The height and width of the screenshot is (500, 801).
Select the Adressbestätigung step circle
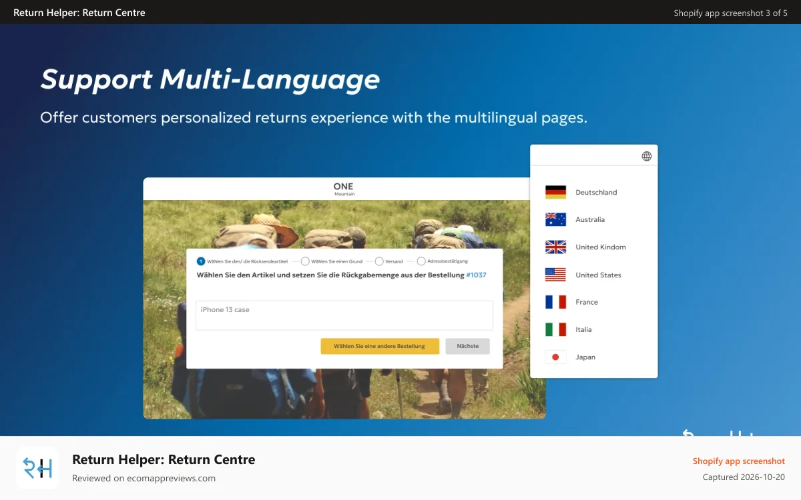(x=421, y=261)
